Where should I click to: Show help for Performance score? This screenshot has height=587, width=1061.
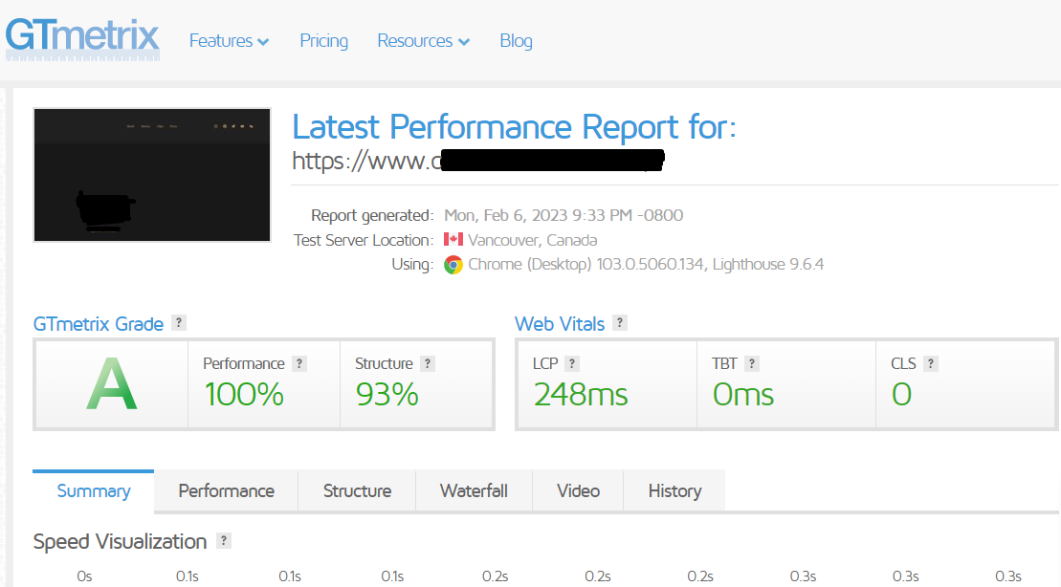click(x=299, y=363)
